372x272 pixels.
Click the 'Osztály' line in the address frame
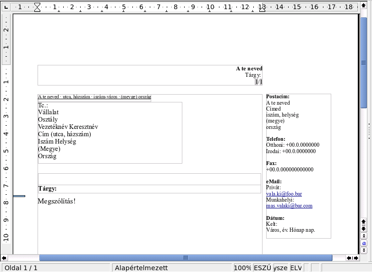48,120
